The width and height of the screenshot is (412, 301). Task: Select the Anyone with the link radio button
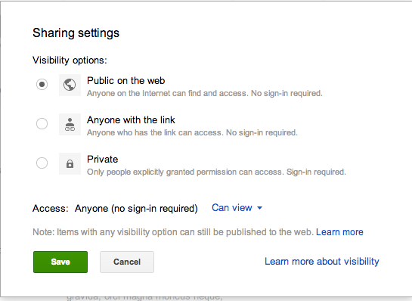coord(42,123)
